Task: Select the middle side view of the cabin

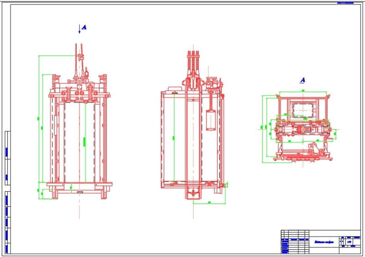Action: 193,125
